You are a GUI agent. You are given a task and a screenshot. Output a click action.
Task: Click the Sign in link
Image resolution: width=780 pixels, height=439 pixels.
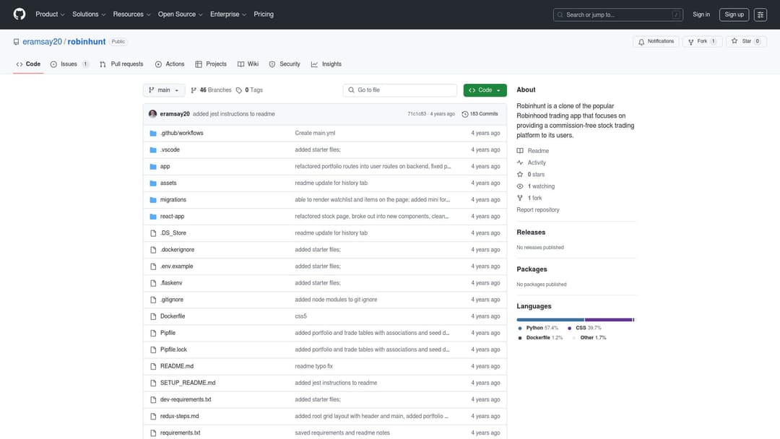tap(701, 14)
